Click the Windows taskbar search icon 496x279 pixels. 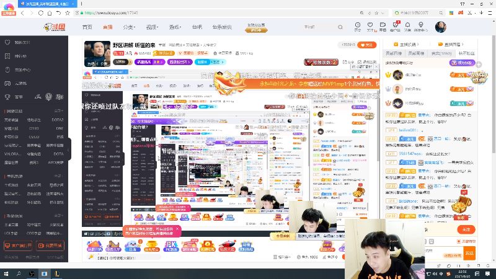(x=19, y=273)
